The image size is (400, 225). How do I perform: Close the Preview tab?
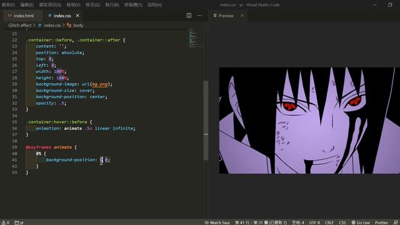(x=242, y=16)
